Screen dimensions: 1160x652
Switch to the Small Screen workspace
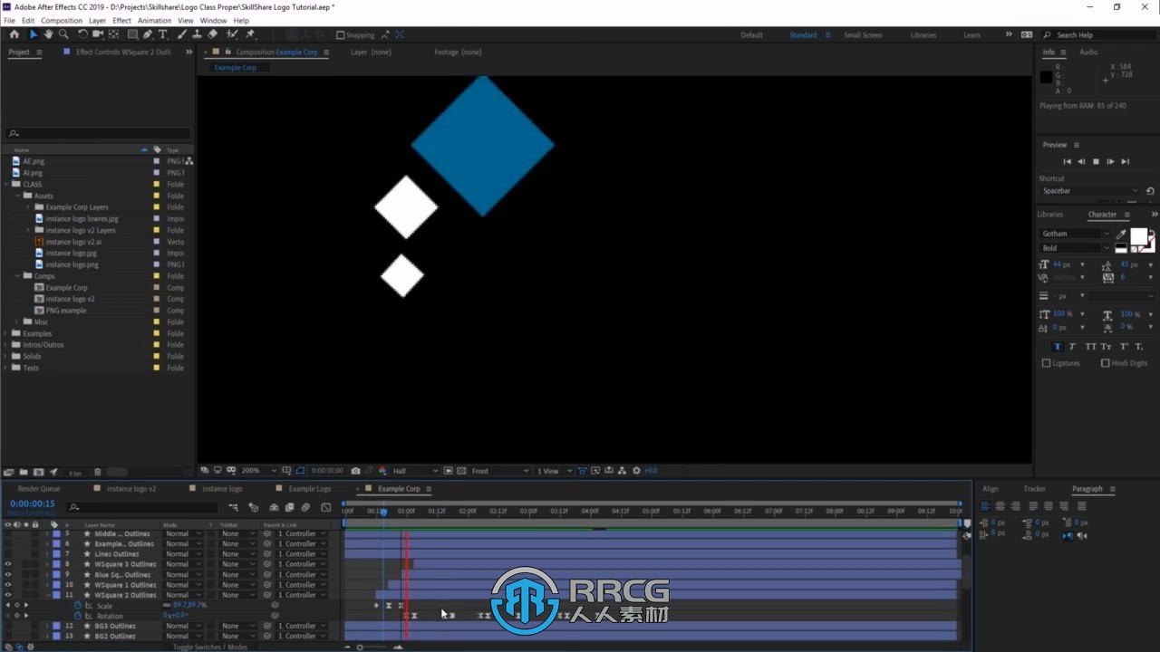pyautogui.click(x=863, y=35)
